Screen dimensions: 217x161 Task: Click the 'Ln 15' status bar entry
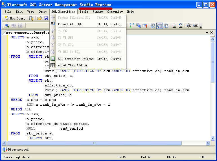122,157
